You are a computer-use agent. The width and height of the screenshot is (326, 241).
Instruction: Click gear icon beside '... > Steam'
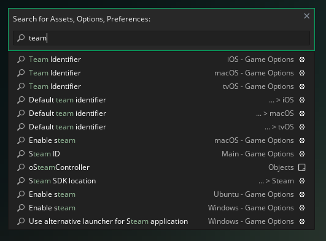click(x=302, y=181)
